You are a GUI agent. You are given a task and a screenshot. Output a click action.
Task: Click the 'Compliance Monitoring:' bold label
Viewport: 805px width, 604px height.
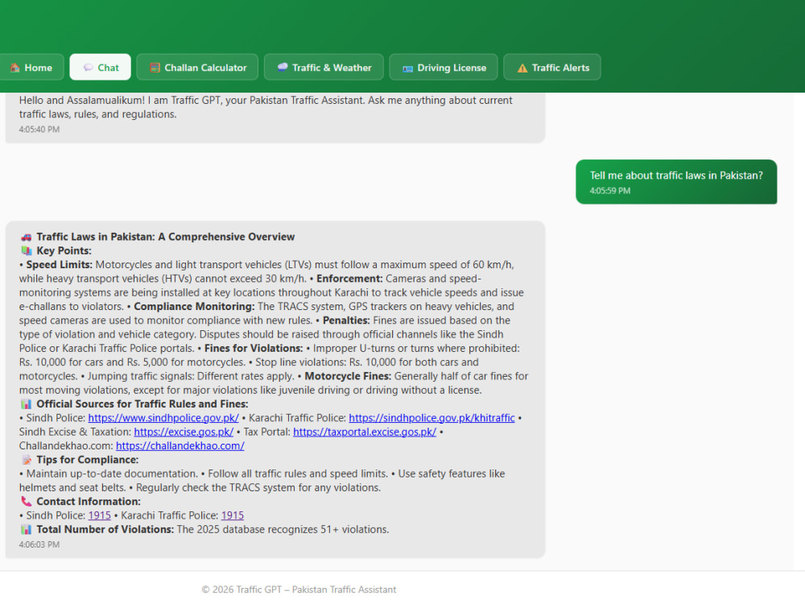pos(194,306)
